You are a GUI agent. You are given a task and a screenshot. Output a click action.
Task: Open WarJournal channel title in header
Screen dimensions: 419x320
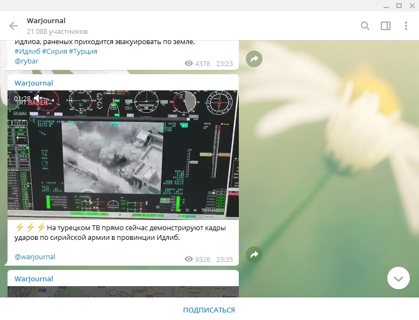(x=46, y=21)
